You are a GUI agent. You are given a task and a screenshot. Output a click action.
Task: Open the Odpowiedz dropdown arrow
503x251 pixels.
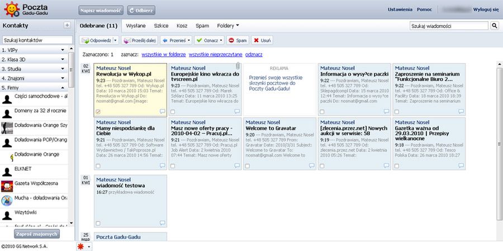point(116,40)
